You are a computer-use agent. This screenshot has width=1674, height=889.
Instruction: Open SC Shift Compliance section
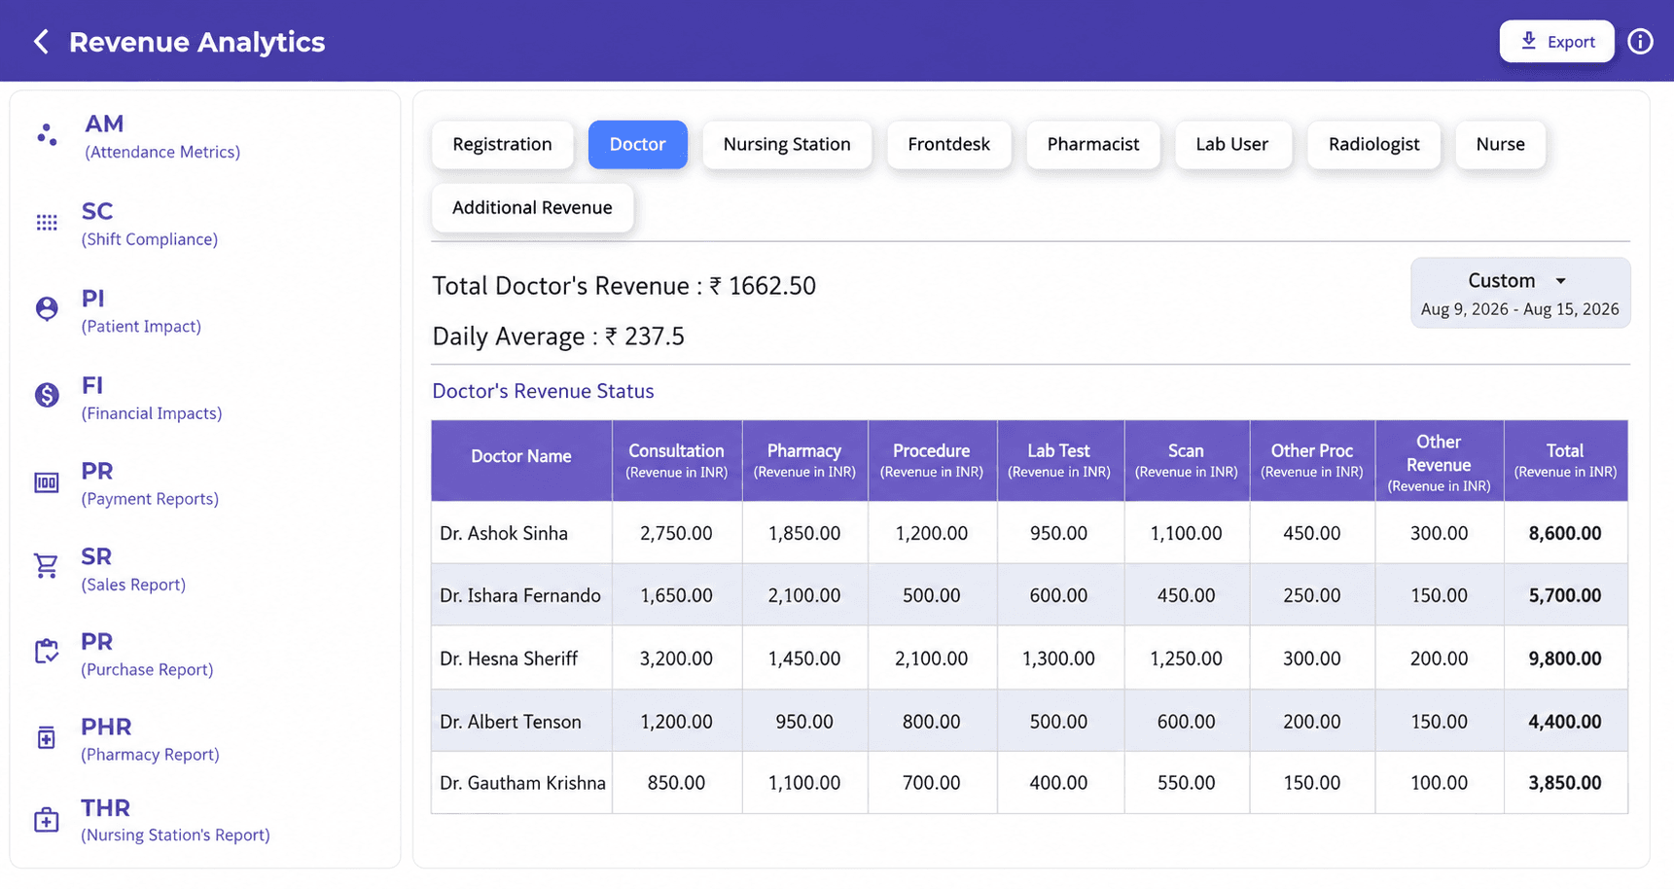pos(149,224)
